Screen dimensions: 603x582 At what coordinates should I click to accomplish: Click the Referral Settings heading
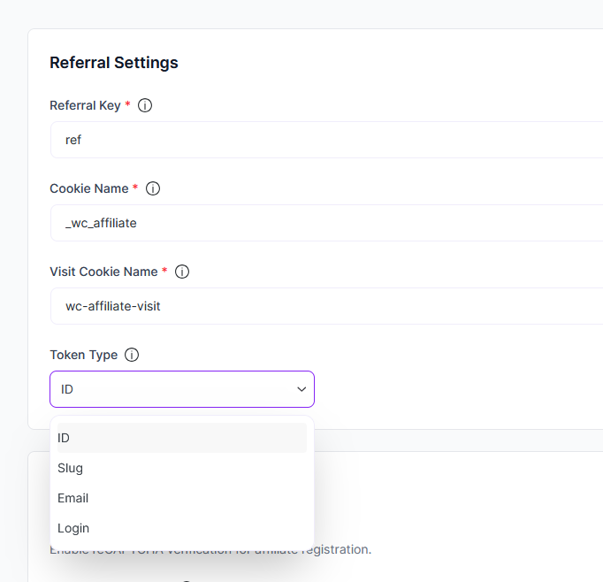[114, 63]
